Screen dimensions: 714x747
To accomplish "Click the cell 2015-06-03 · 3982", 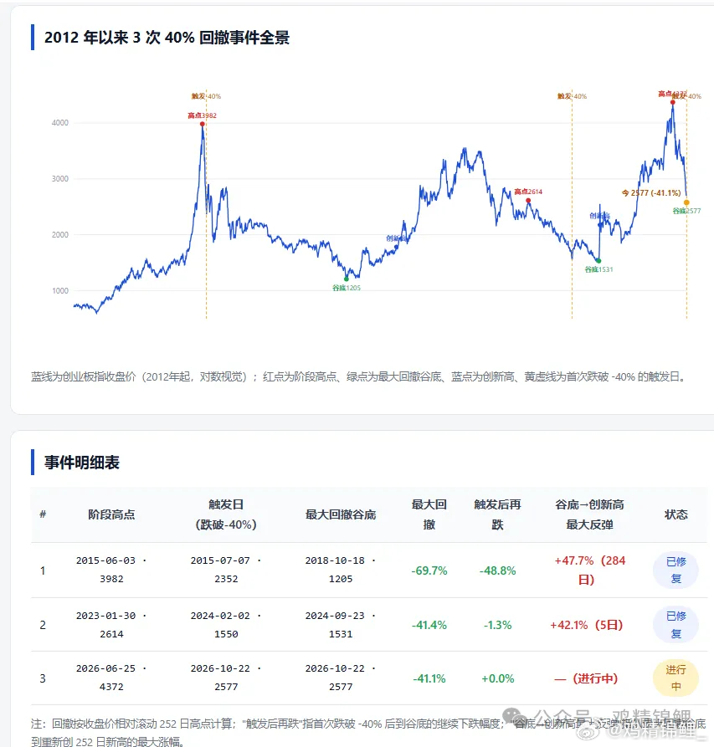I will pyautogui.click(x=111, y=570).
